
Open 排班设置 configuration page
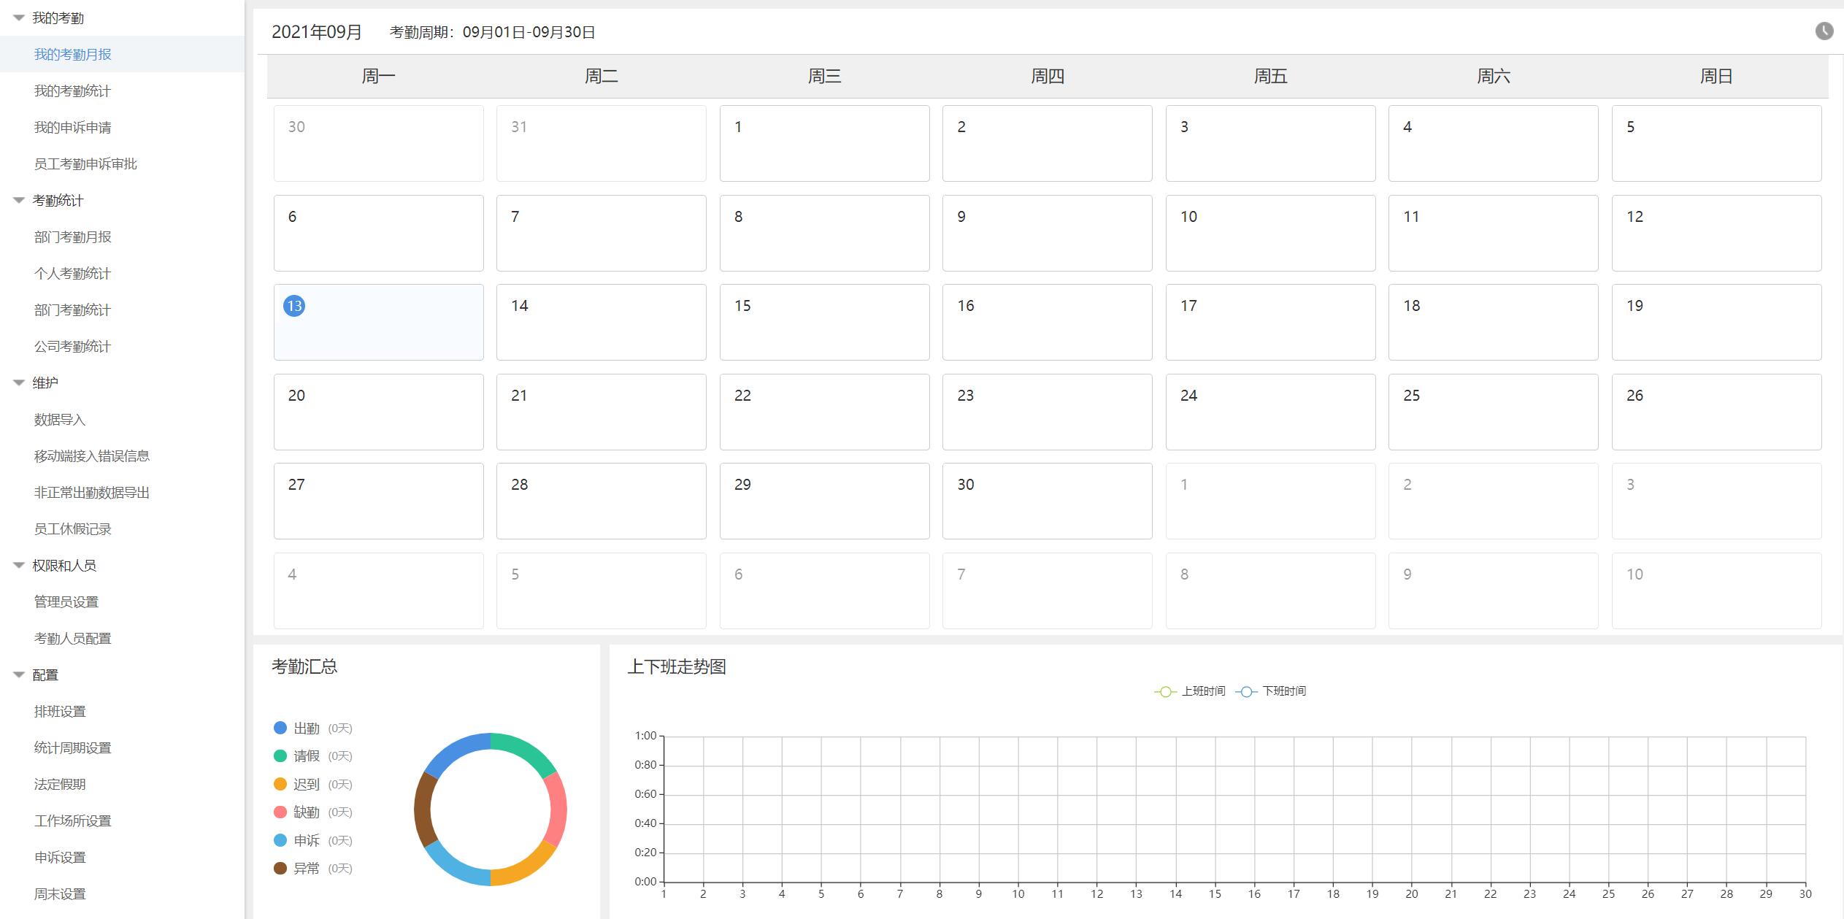pos(60,712)
